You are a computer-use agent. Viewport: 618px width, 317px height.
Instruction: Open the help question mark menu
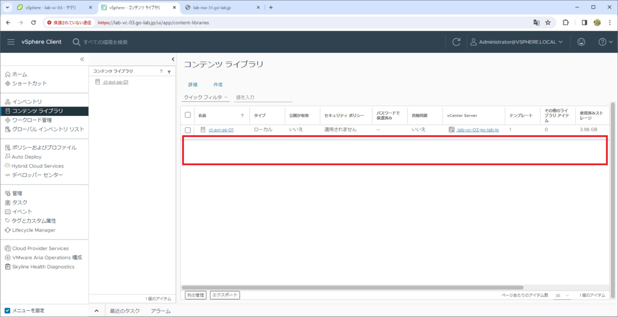[605, 42]
